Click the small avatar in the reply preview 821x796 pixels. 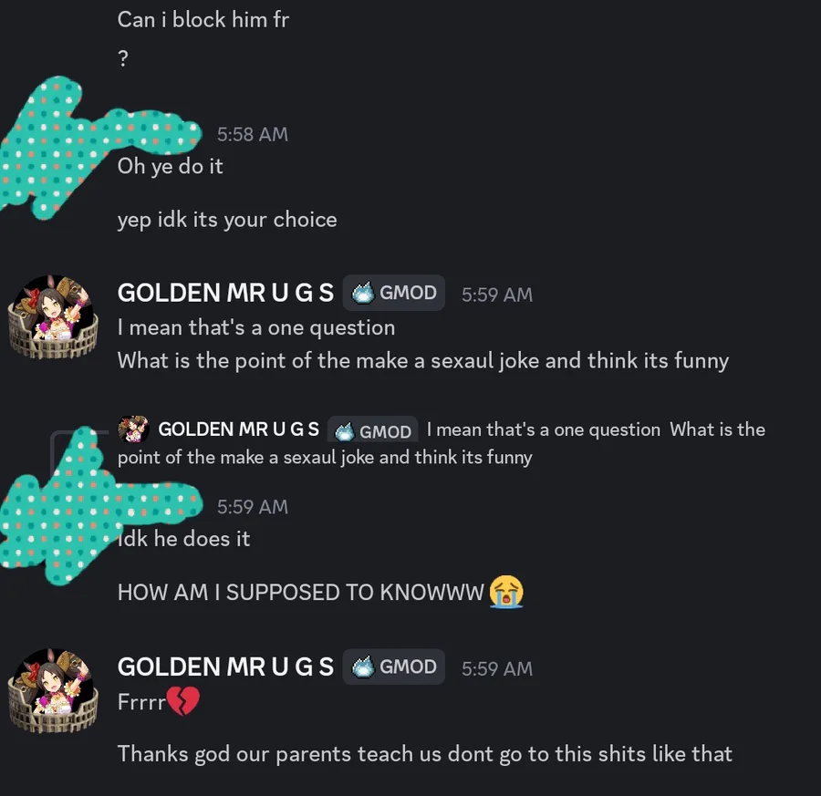133,429
